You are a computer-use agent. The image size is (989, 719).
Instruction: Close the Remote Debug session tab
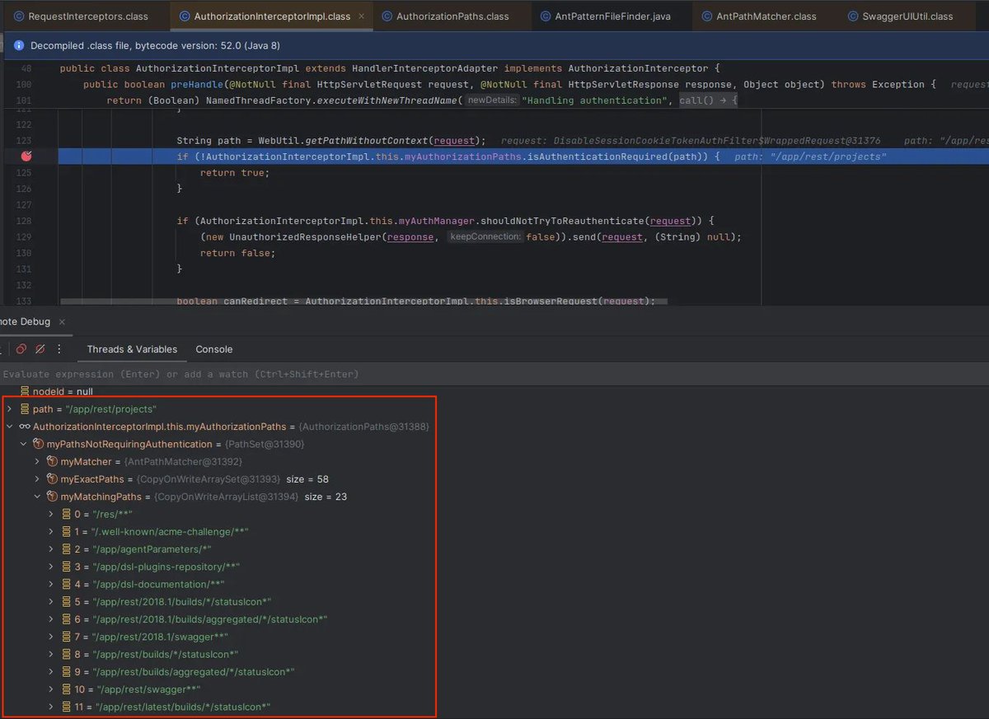pyautogui.click(x=63, y=322)
